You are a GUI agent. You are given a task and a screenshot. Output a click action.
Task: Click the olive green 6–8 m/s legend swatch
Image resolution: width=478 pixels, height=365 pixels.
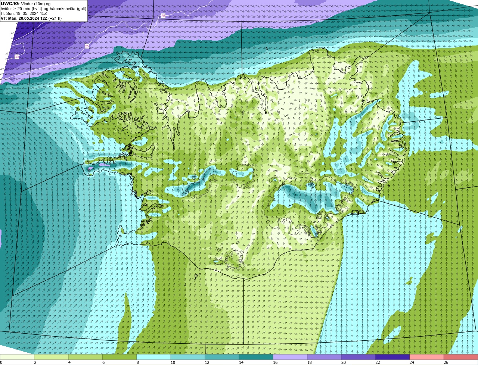click(119, 357)
